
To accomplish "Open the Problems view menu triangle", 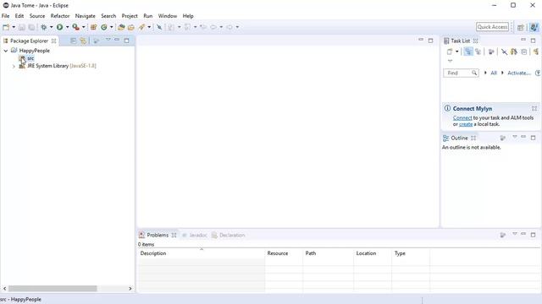I will (515, 234).
